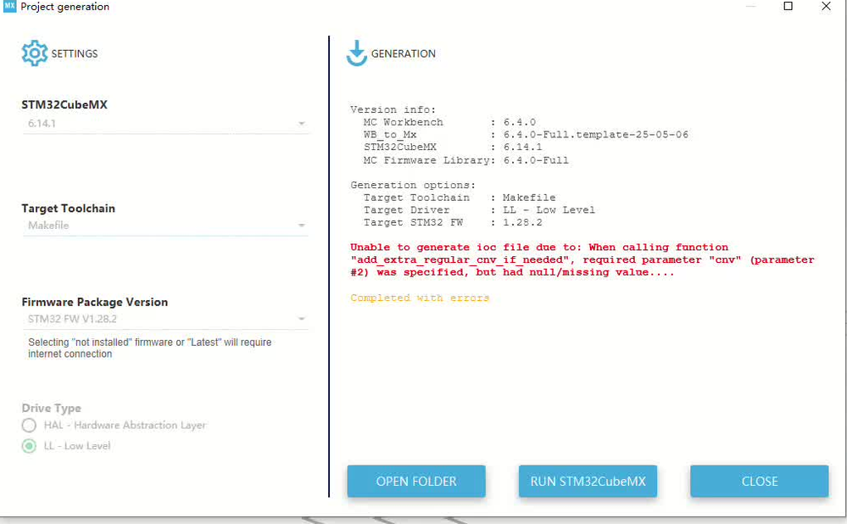Click the 'STM32CubeMX' settings label

64,105
